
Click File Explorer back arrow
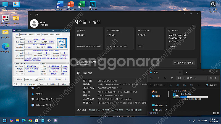(151, 78)
